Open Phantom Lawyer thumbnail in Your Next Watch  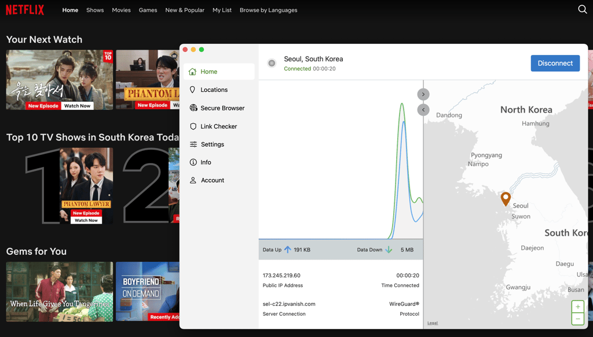[x=148, y=80]
